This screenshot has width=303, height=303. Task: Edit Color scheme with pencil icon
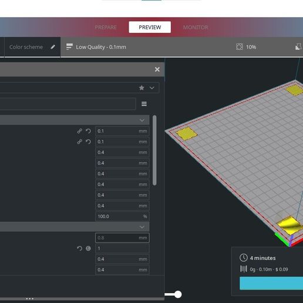[53, 47]
